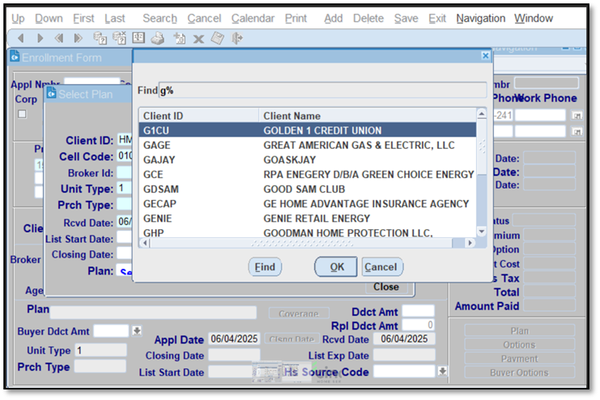Click the Appl Date field 06/04/2025

(x=234, y=338)
